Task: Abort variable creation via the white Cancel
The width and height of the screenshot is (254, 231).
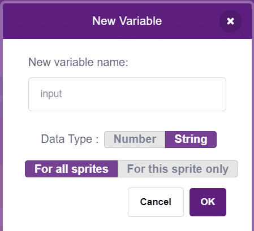Action: [156, 202]
